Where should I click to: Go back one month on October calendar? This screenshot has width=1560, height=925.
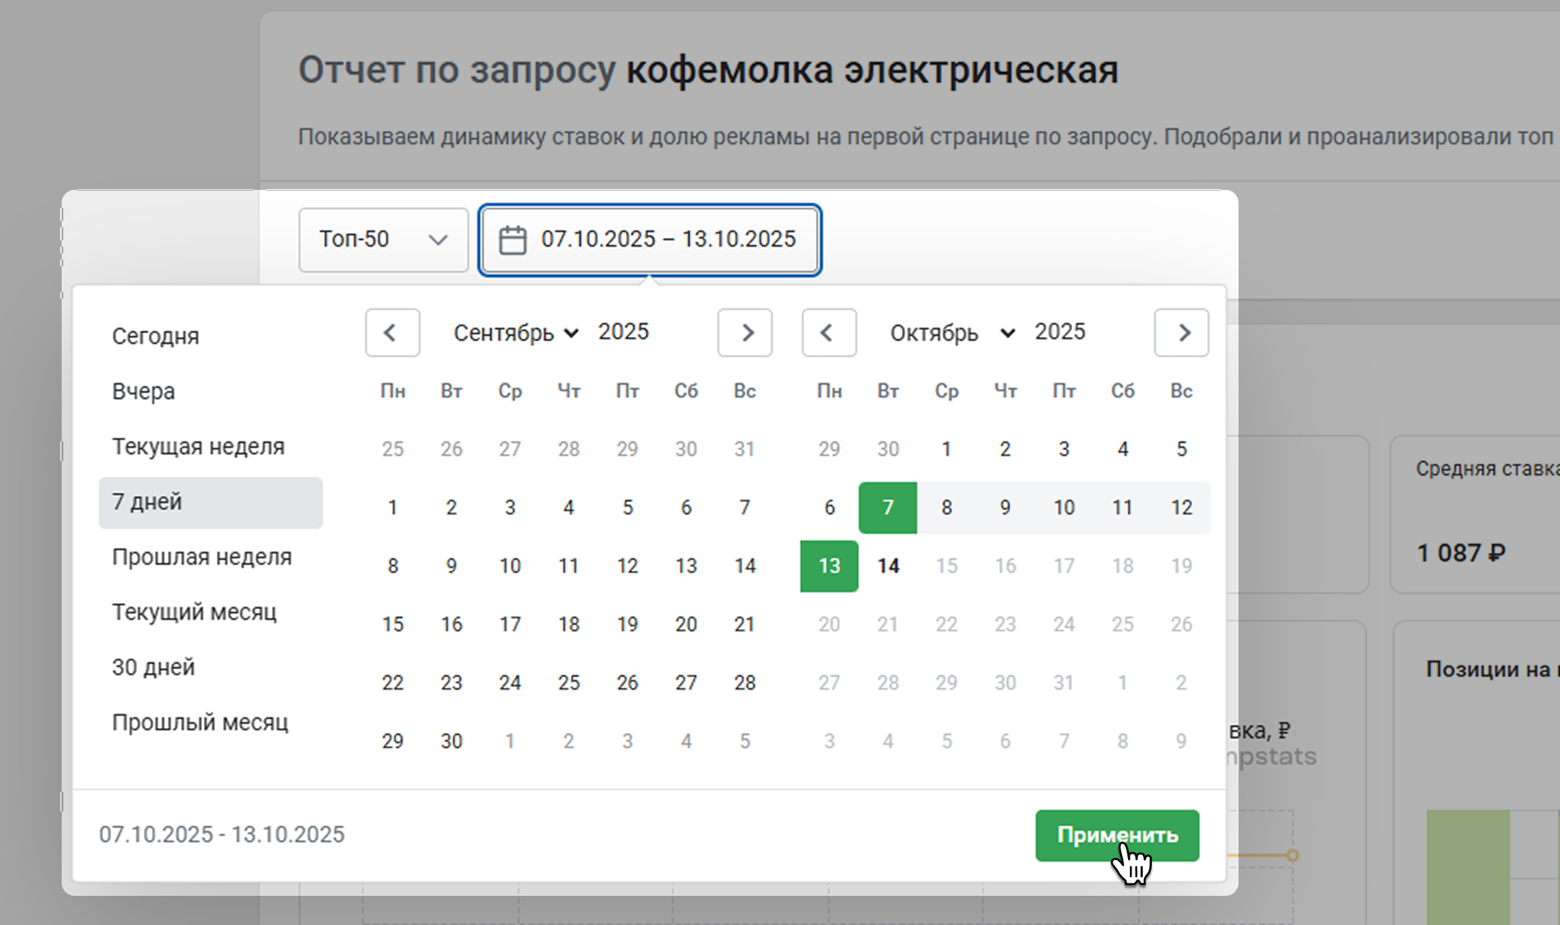pos(829,333)
